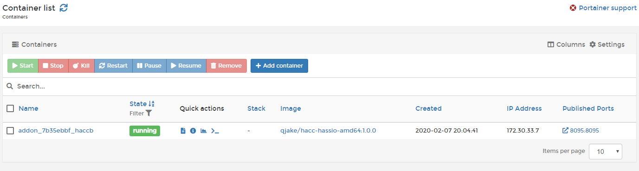The image size is (639, 171).
Task: Click the Stop button
Action: pyautogui.click(x=53, y=66)
